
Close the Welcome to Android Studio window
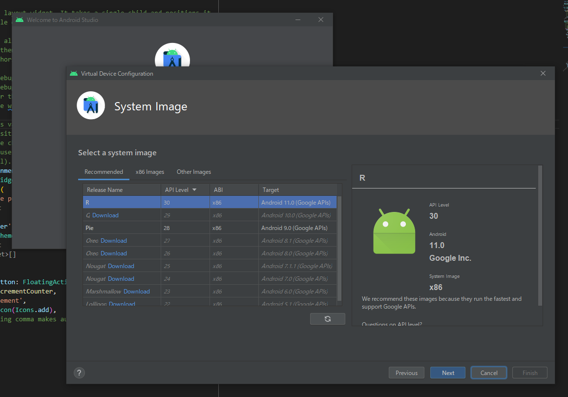coord(320,20)
